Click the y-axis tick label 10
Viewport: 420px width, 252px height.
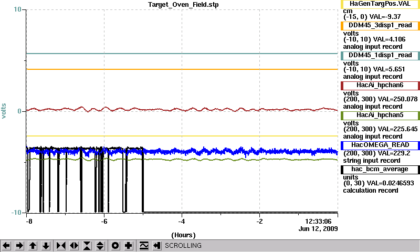tap(17, 9)
